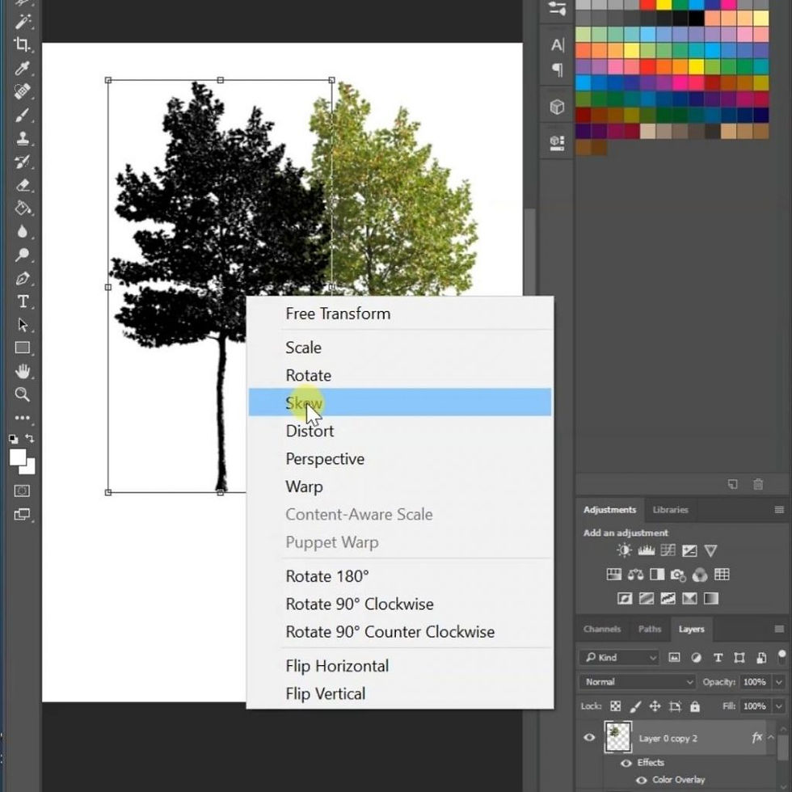This screenshot has width=792, height=792.
Task: Lock layer position
Action: [655, 706]
